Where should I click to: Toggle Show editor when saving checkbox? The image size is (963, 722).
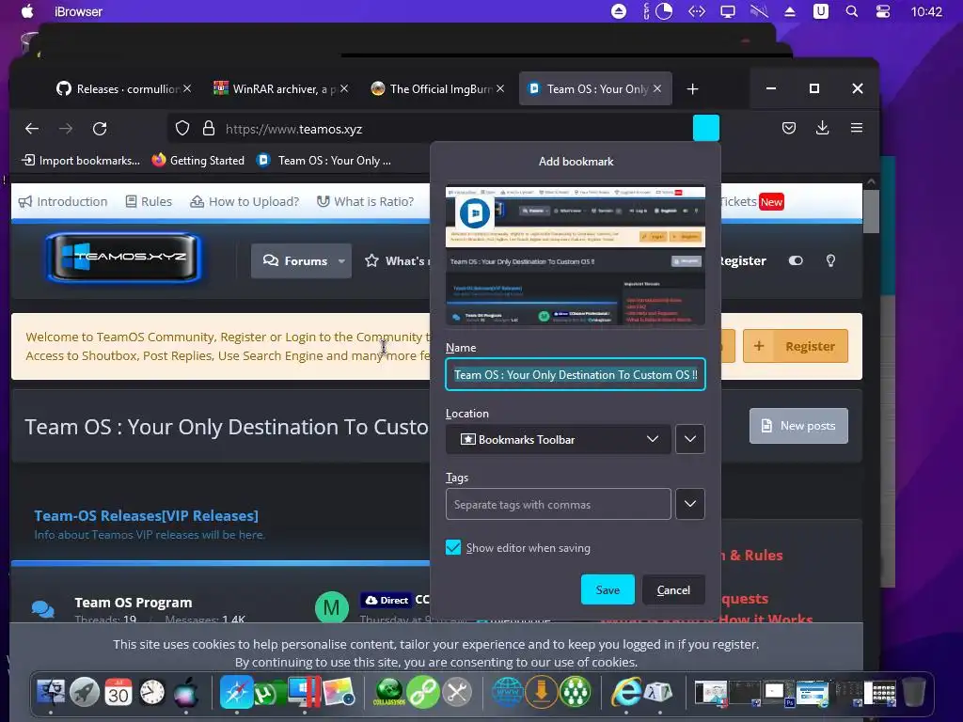pyautogui.click(x=453, y=547)
